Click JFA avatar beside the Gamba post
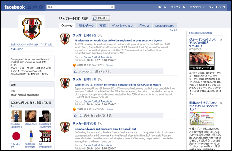The image size is (232, 151). pyautogui.click(x=65, y=127)
